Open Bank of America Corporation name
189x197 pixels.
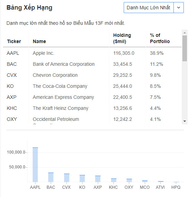click(64, 64)
